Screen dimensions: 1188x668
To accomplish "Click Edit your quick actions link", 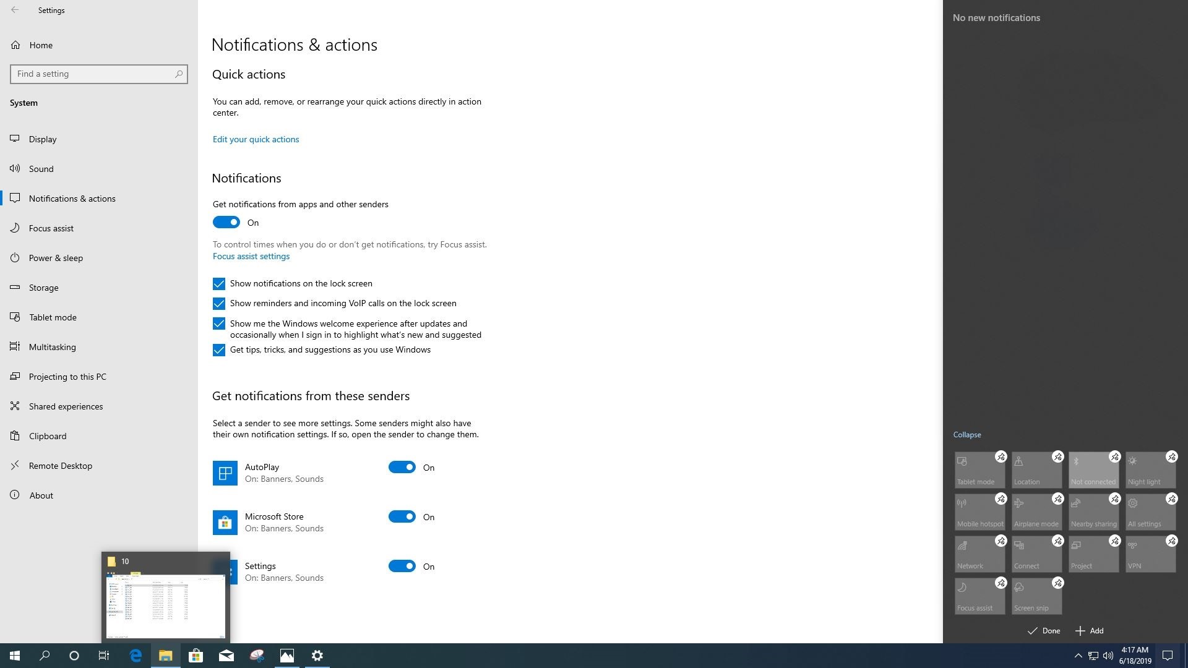I will click(256, 139).
